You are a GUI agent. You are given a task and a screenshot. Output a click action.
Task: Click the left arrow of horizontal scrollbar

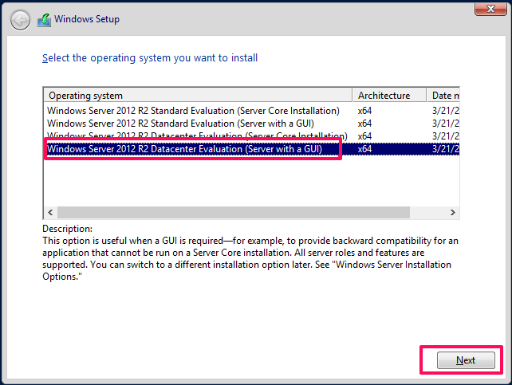click(50, 212)
